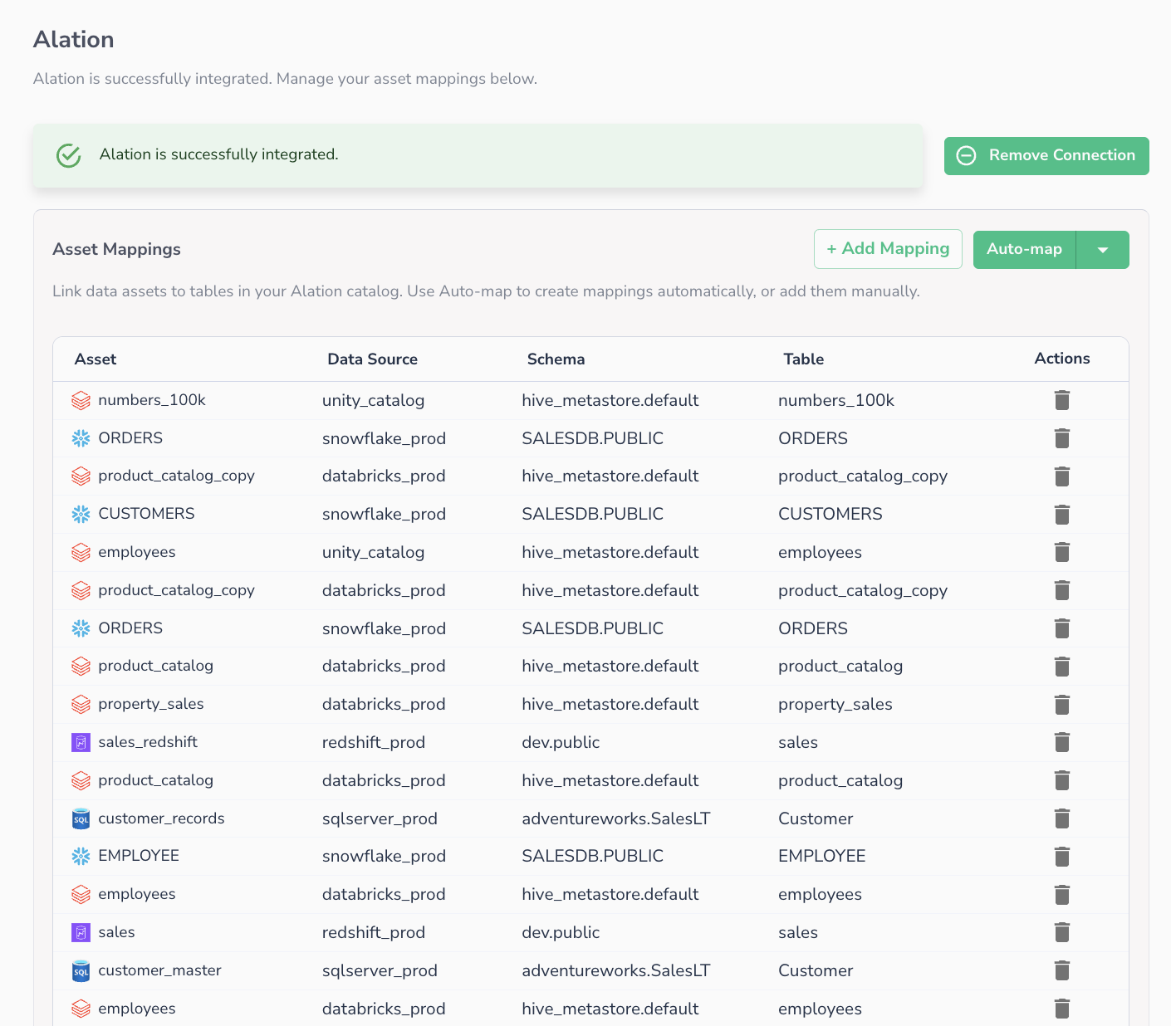Click dev.public schema in sales_redshift row
The height and width of the screenshot is (1026, 1171).
561,742
